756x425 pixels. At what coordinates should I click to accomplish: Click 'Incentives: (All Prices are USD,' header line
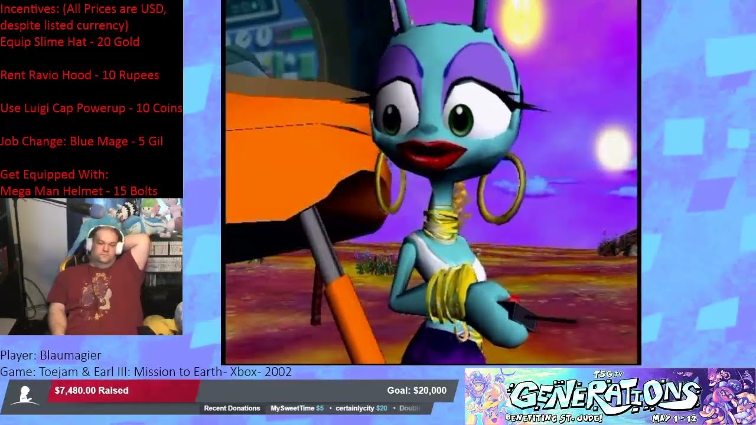click(83, 9)
